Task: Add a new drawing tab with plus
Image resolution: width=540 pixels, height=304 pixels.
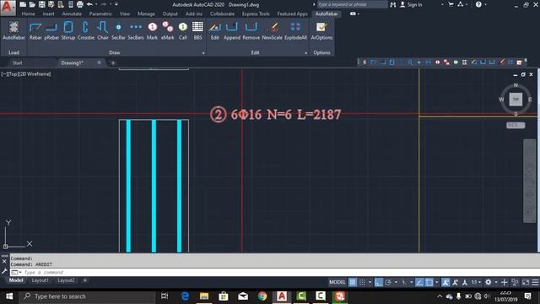Action: pos(113,62)
